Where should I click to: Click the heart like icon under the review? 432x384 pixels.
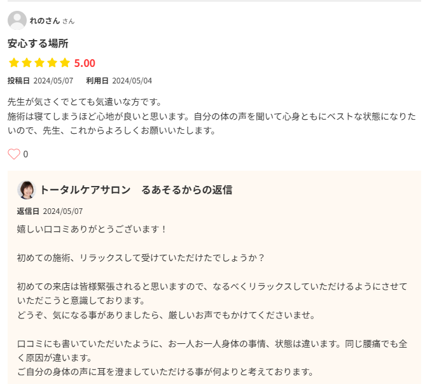point(13,154)
